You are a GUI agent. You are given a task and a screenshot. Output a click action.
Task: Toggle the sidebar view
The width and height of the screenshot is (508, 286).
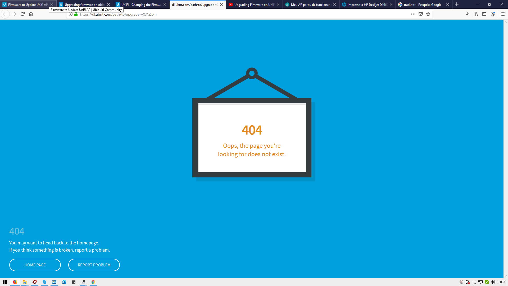coord(484,14)
